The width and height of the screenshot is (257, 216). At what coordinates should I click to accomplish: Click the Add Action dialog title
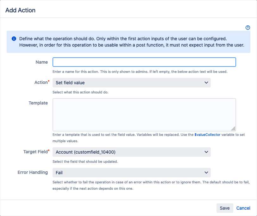pyautogui.click(x=20, y=10)
